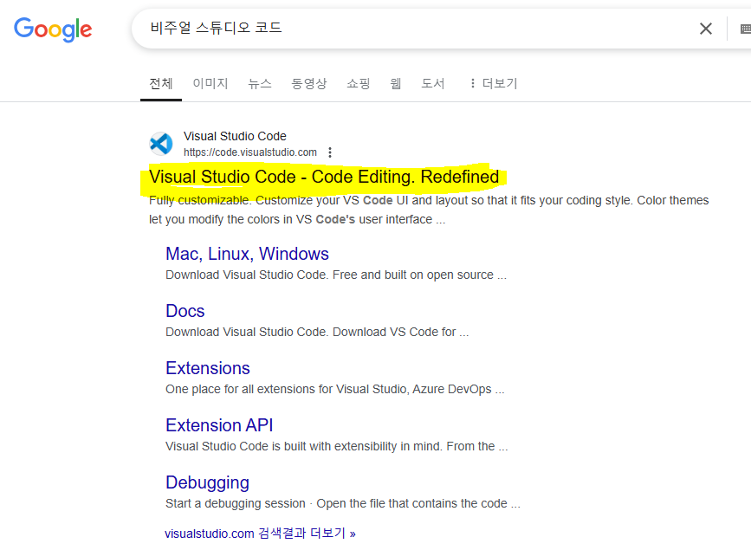Click the Visual Studio Code site name
751x550 pixels.
(x=235, y=136)
